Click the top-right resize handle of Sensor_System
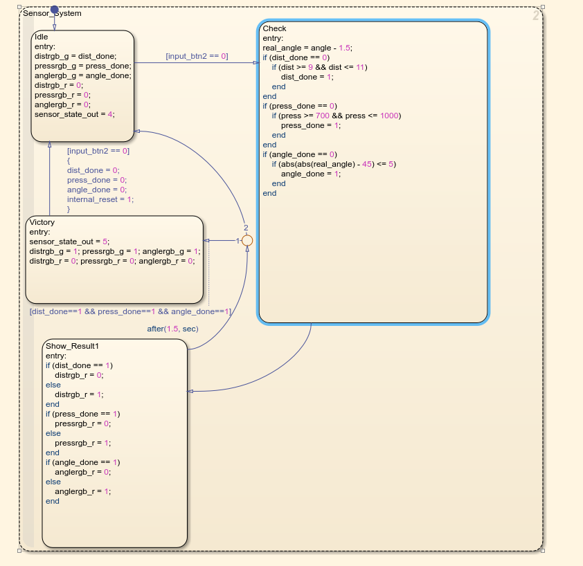 [542, 8]
